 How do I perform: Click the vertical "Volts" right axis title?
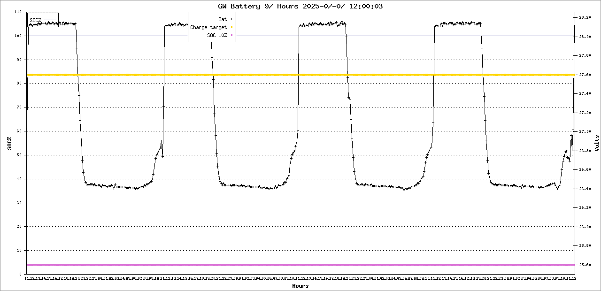point(597,143)
